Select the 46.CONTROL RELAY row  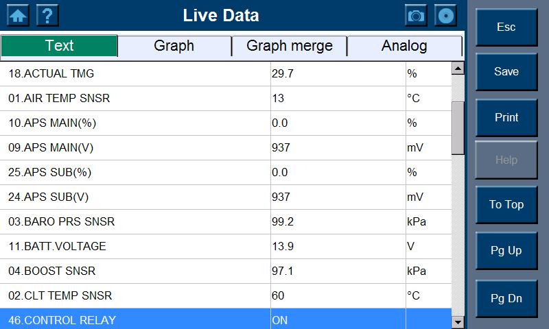pyautogui.click(x=137, y=320)
